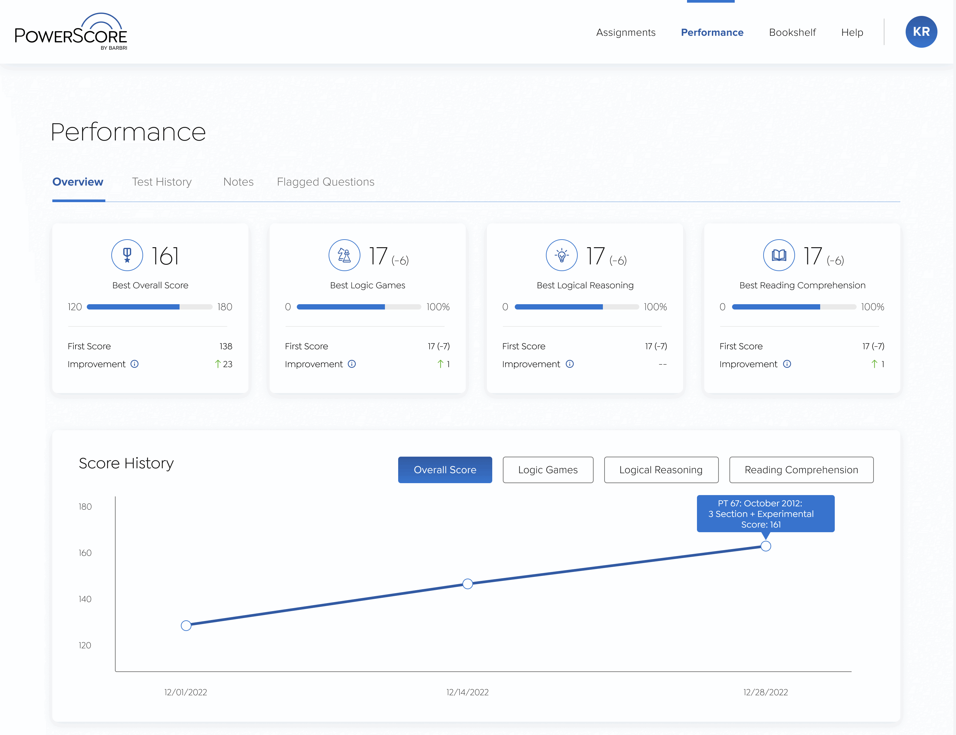The width and height of the screenshot is (956, 735).
Task: Click the Best Logical Reasoning progress bar
Action: [576, 307]
